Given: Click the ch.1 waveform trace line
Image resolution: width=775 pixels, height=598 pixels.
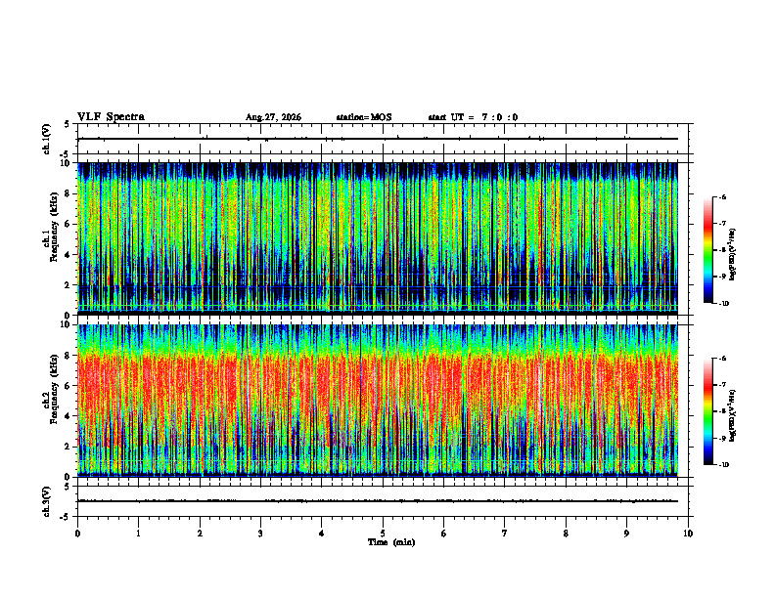Looking at the screenshot, I should tap(378, 139).
